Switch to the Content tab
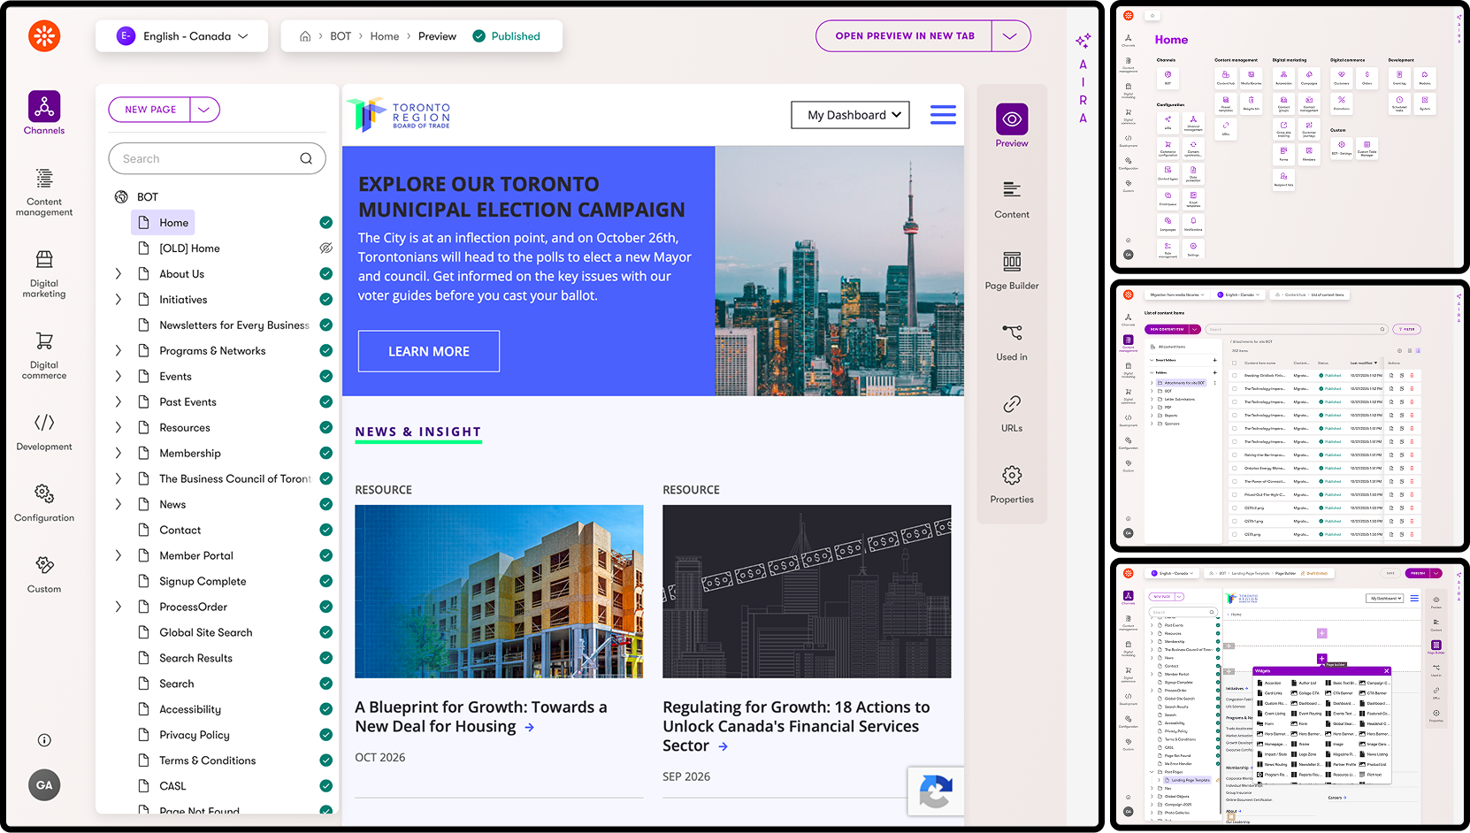Viewport: 1470px width, 833px height. [1012, 199]
